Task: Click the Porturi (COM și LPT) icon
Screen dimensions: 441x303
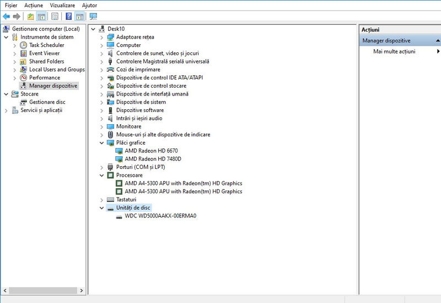Action: 111,167
